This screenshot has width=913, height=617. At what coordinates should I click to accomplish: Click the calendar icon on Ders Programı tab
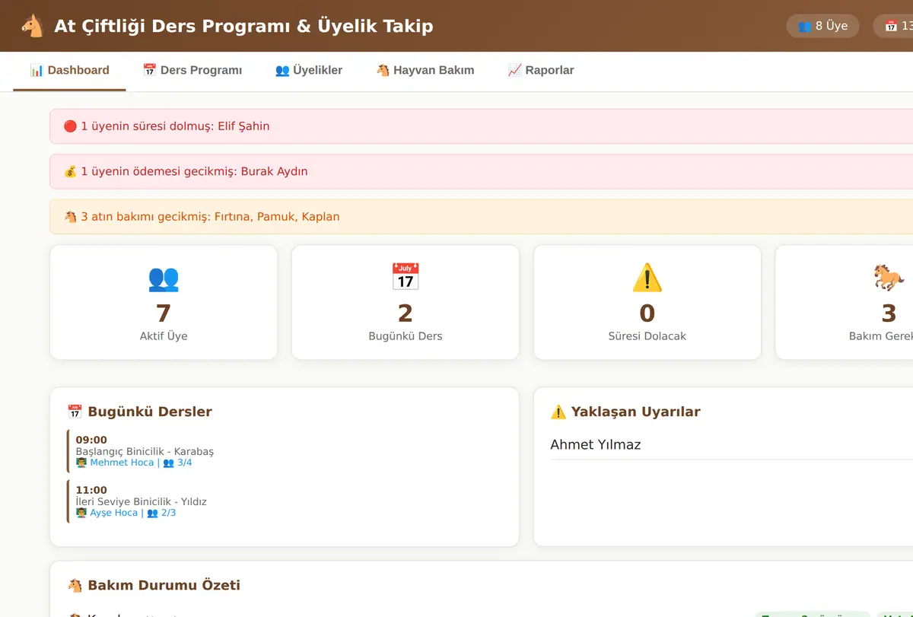pos(149,70)
